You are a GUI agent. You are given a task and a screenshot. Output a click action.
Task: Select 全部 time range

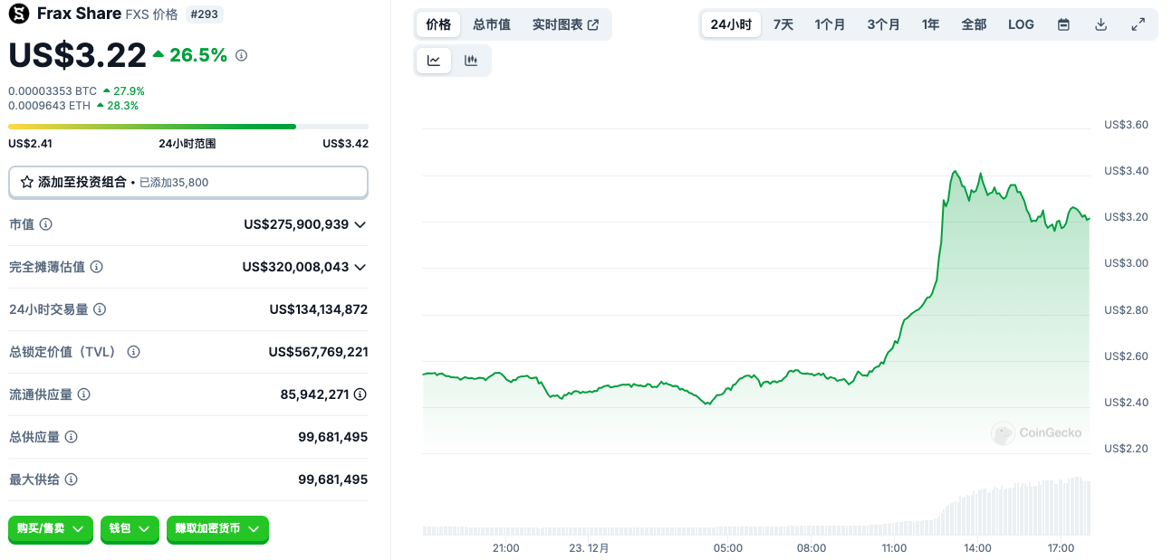[x=974, y=24]
